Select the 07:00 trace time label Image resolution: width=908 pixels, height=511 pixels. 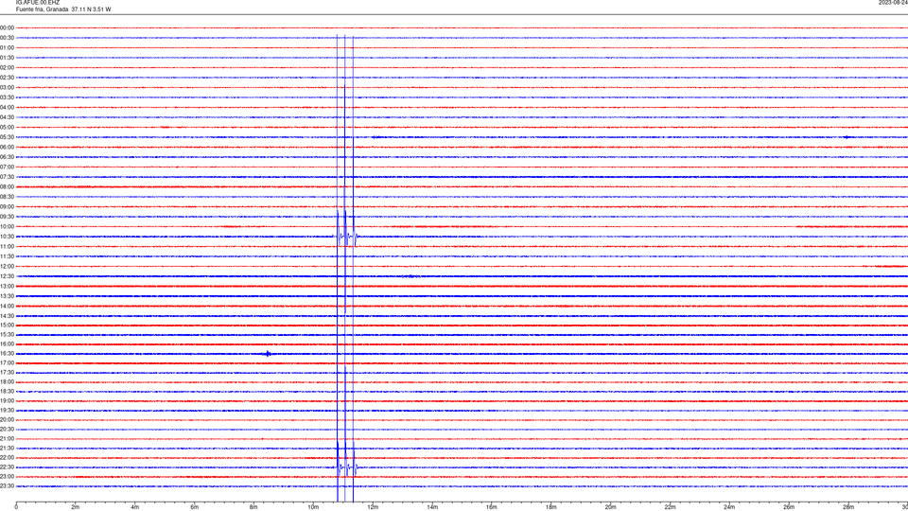[7, 167]
